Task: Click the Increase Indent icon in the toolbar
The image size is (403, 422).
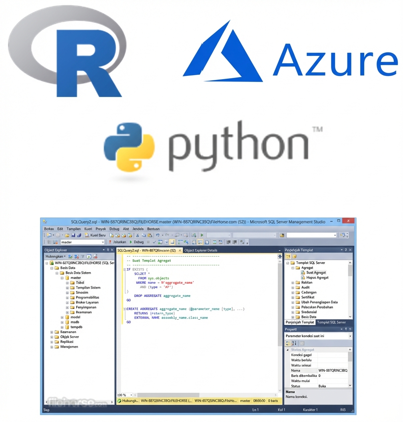Action: click(234, 242)
